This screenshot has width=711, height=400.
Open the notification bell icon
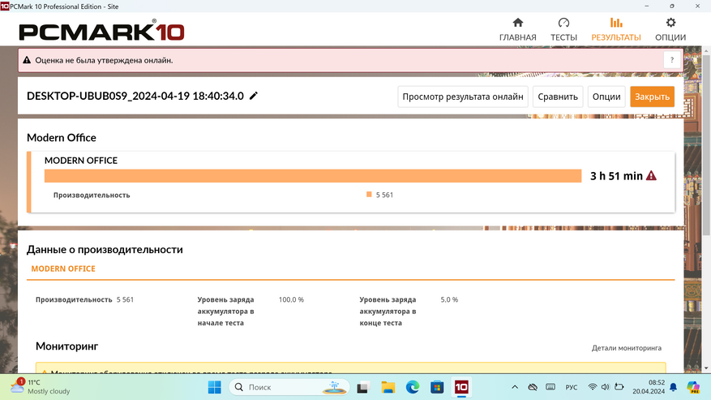pyautogui.click(x=674, y=387)
